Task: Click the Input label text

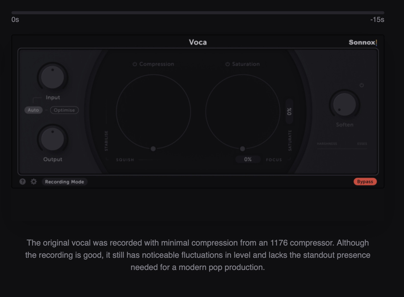Action: coord(53,98)
